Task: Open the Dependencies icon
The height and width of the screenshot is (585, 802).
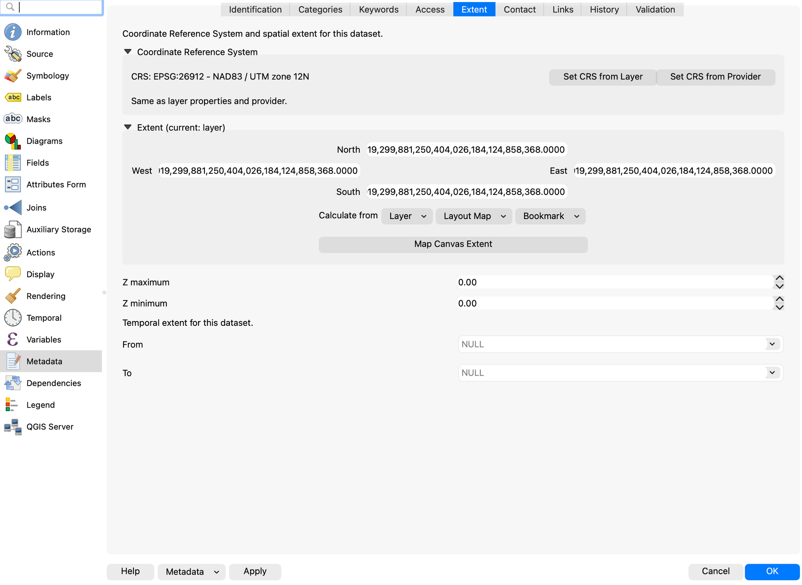Action: [x=13, y=383]
